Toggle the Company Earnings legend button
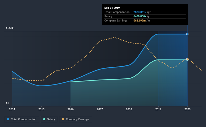The width and height of the screenshot is (206, 127). coord(76,119)
